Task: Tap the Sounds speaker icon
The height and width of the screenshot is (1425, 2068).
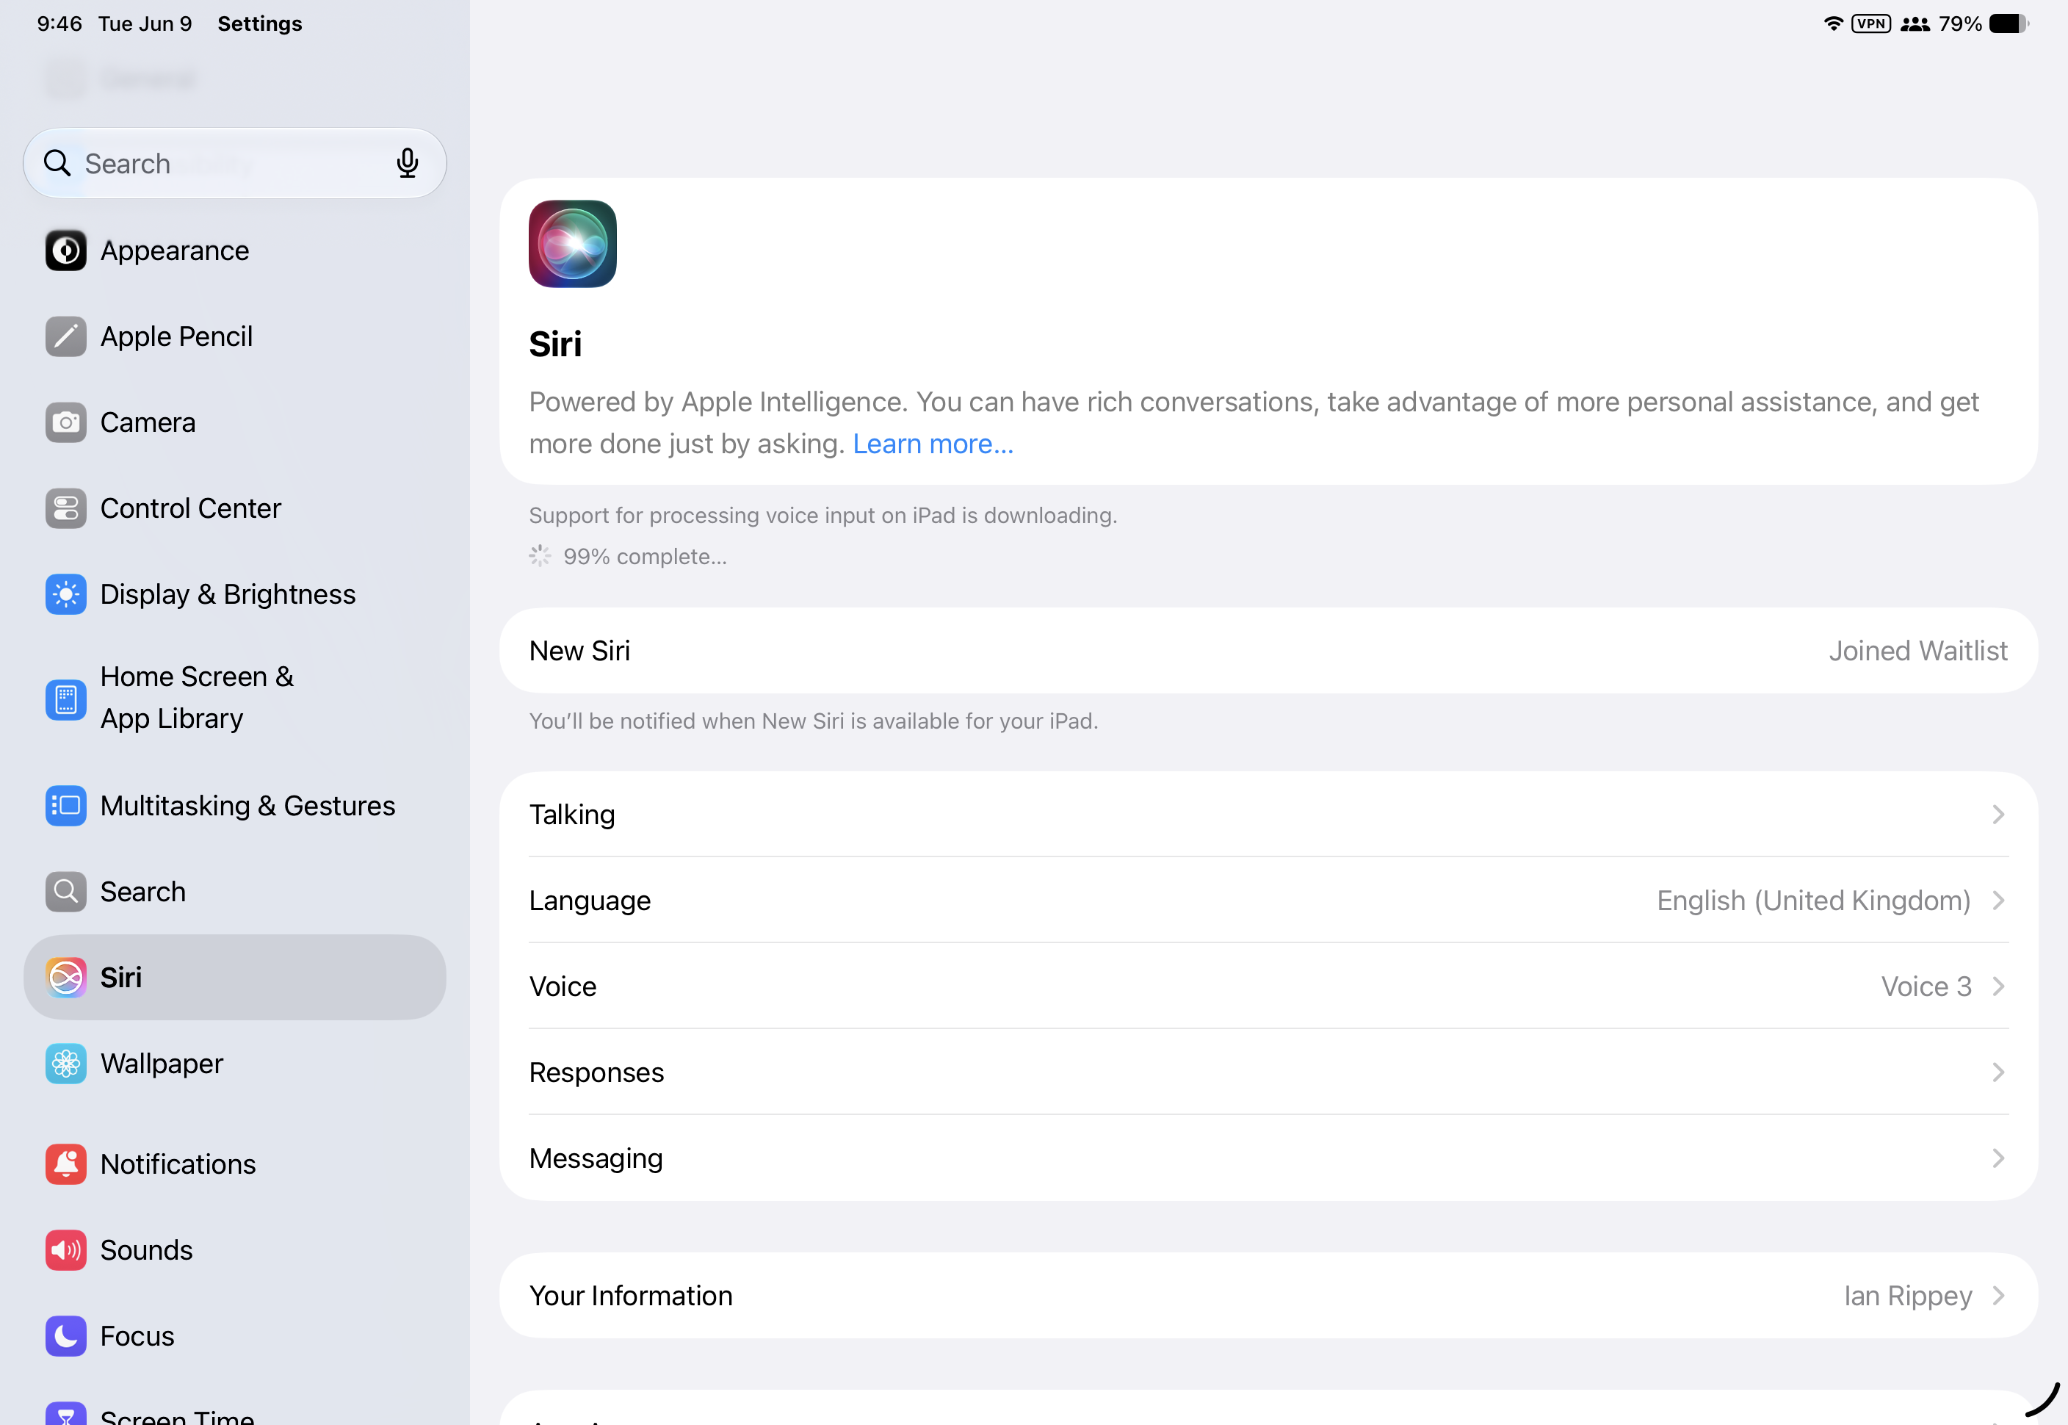Action: click(x=66, y=1250)
